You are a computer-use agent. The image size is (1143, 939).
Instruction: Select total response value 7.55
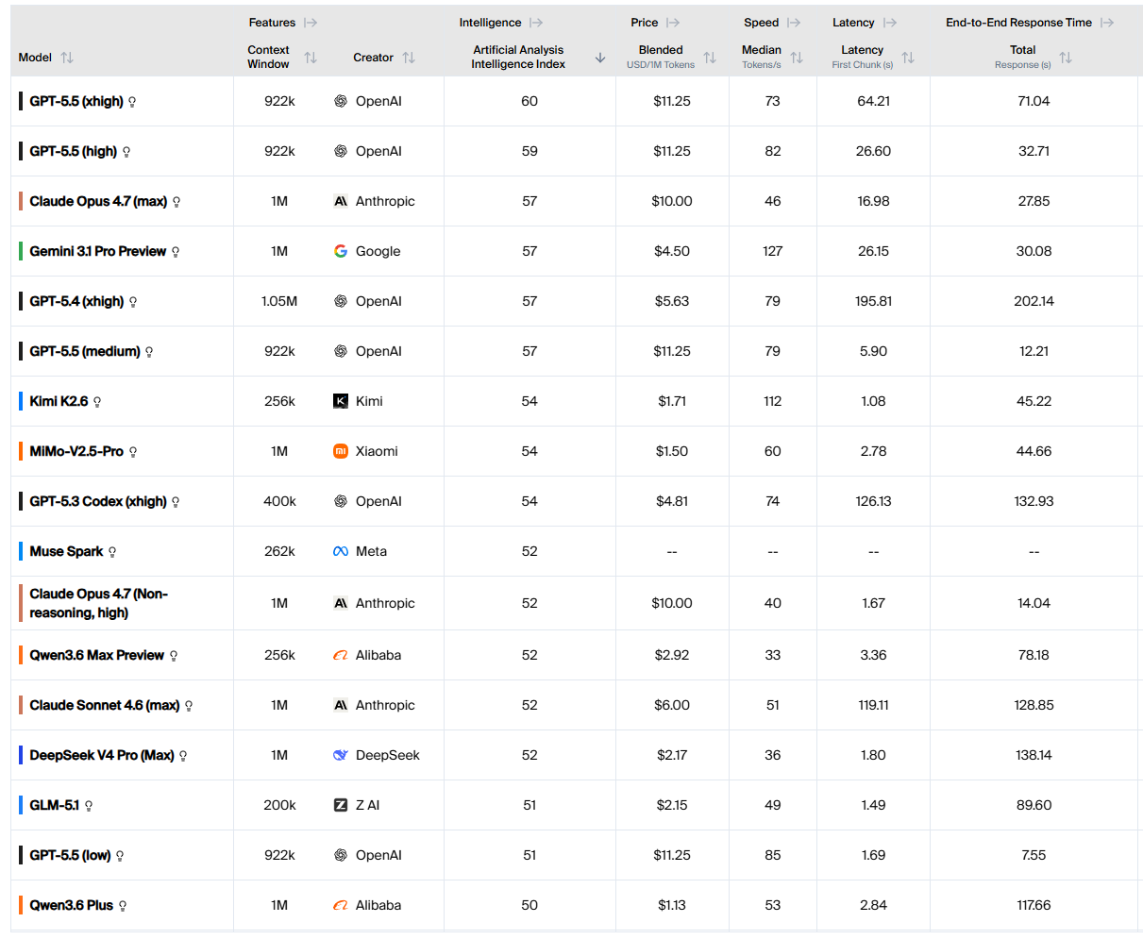point(1034,855)
